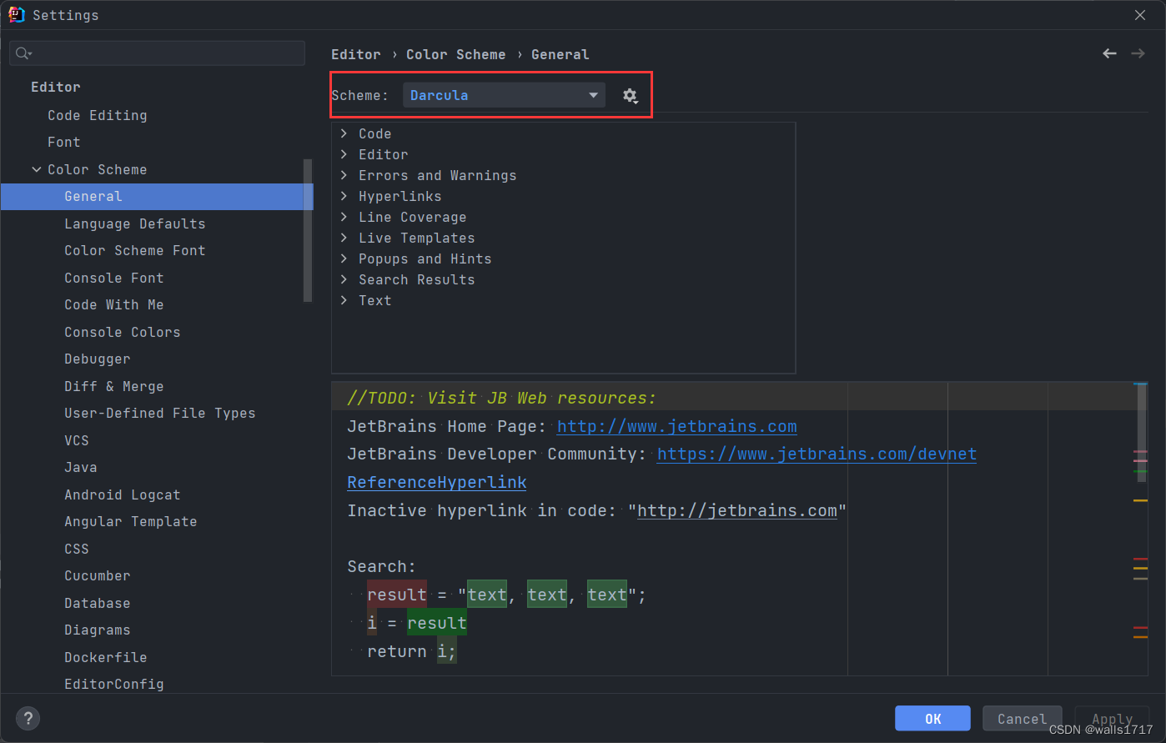Open Diff & Merge color settings

click(114, 386)
